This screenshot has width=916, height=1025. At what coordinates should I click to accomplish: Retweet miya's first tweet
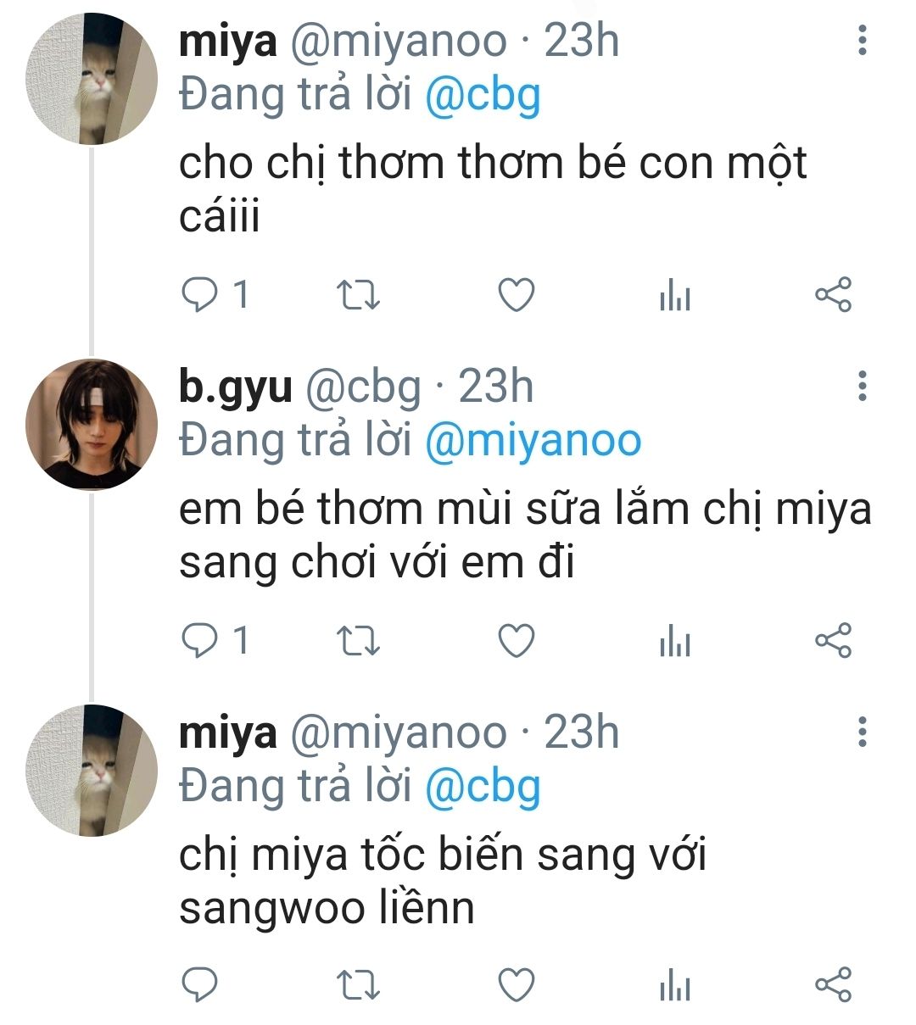[x=358, y=295]
